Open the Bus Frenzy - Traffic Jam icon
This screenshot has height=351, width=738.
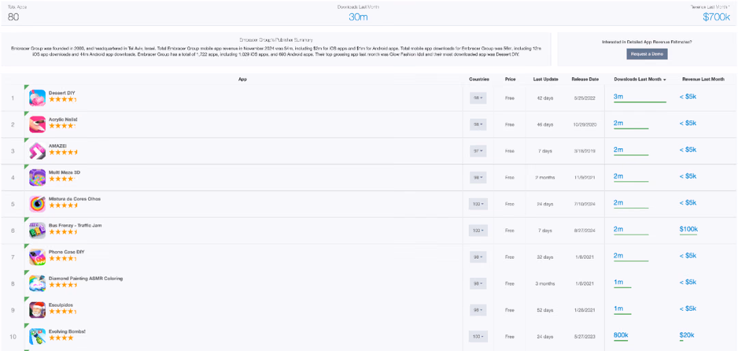(37, 231)
